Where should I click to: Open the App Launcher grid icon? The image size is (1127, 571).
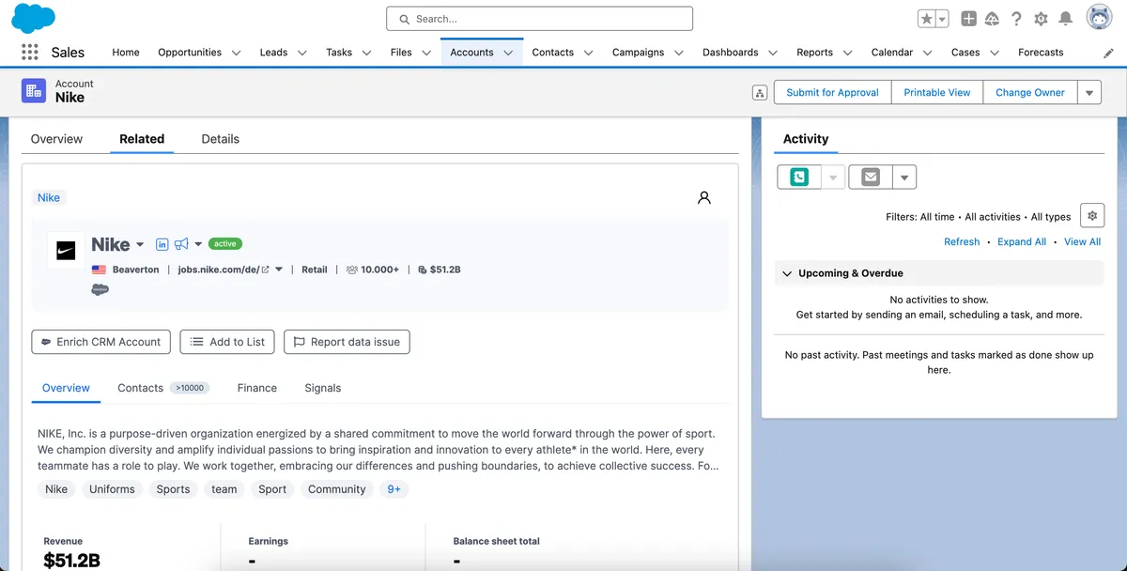coord(30,53)
